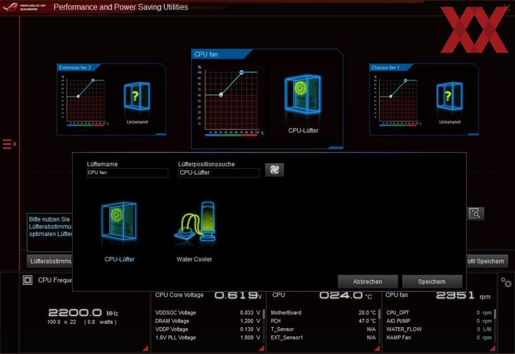Click upper curve point on Chassis fan 1 graph
Image resolution: width=515 pixels, height=354 pixels.
coord(406,80)
